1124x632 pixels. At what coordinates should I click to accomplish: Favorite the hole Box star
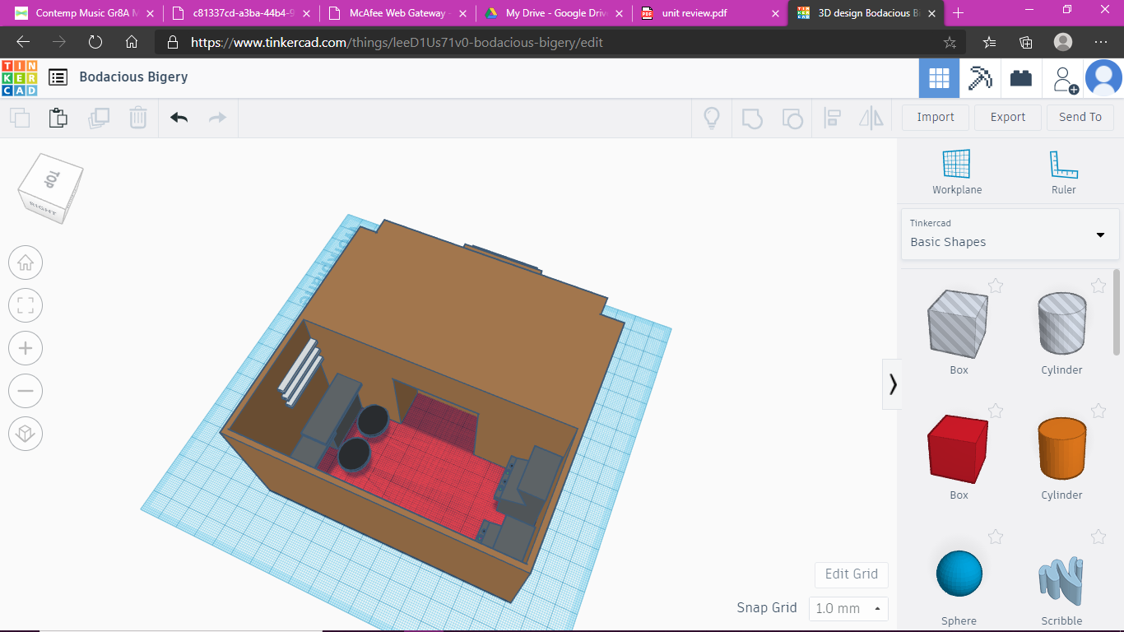996,286
